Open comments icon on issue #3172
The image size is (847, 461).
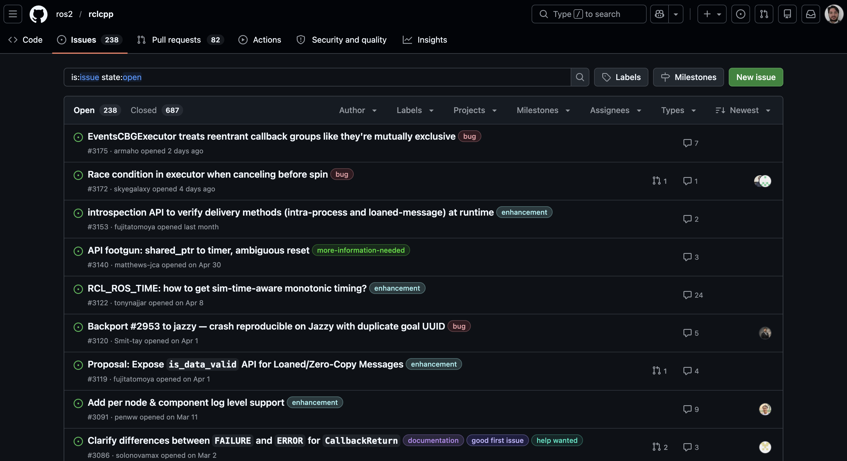tap(690, 181)
